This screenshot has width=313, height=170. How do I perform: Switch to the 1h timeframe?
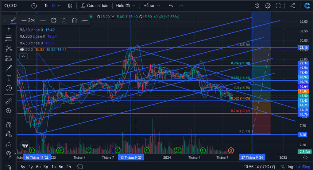pyautogui.click(x=46, y=6)
